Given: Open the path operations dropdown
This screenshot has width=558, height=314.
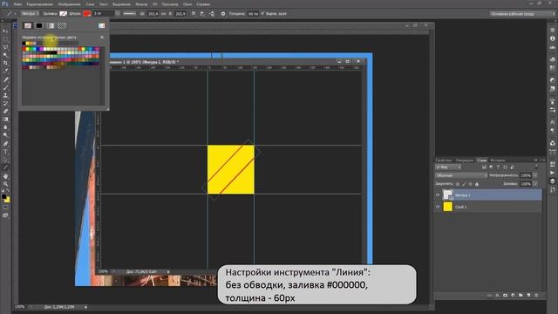Looking at the screenshot, I should tap(194, 14).
